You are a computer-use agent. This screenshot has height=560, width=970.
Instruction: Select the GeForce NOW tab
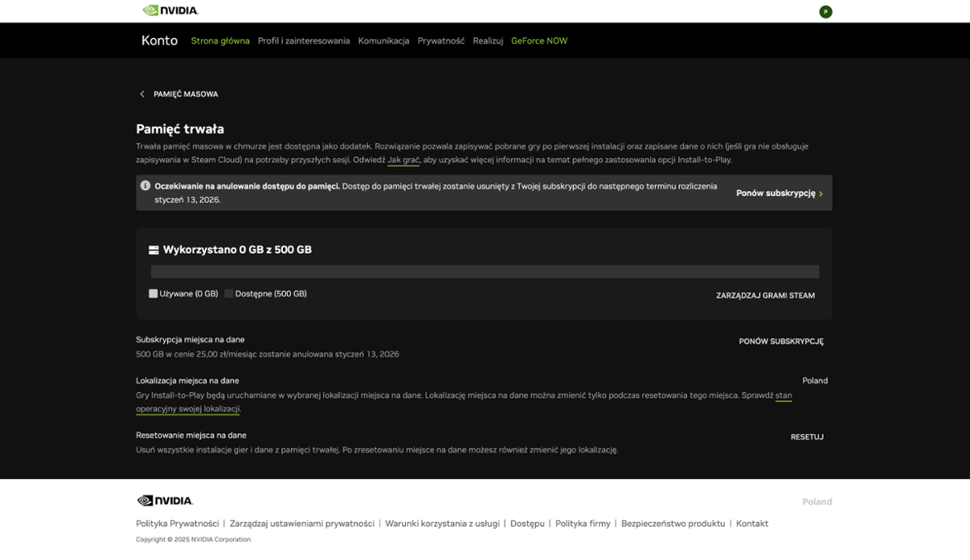pos(539,41)
